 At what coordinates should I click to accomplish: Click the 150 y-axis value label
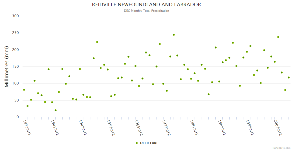(16, 66)
